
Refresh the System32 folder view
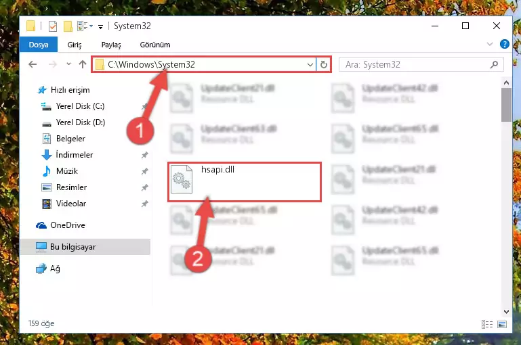click(324, 65)
